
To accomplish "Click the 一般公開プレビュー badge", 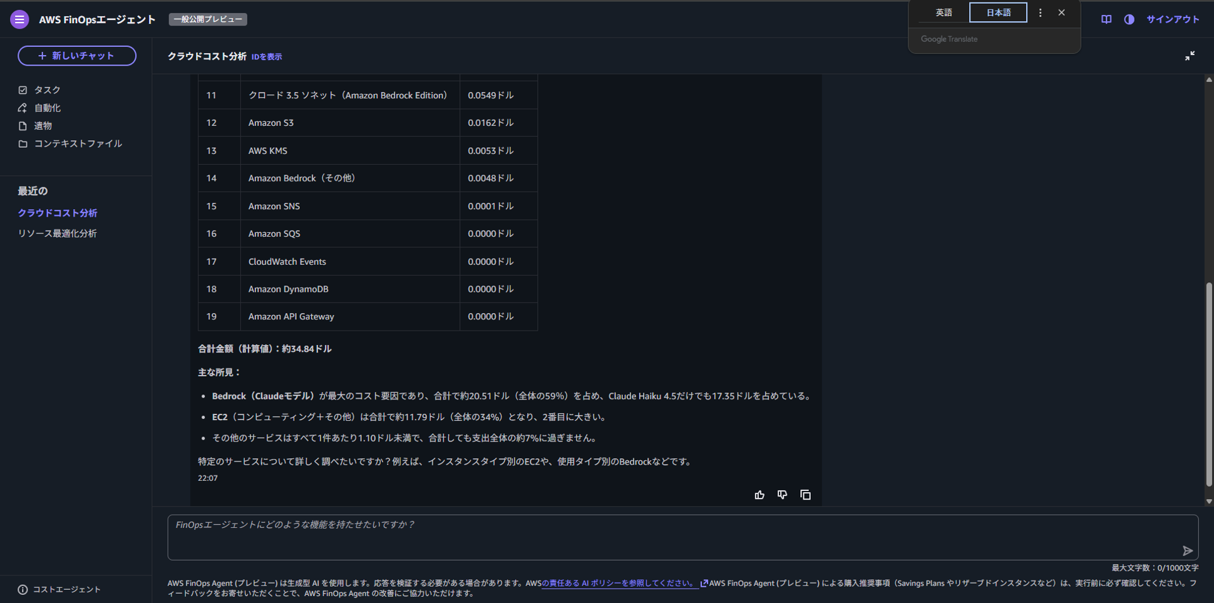I will coord(208,19).
